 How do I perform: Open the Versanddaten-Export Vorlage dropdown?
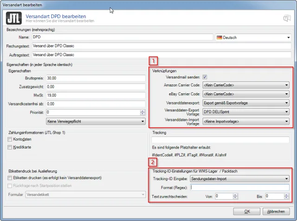pos(246,112)
